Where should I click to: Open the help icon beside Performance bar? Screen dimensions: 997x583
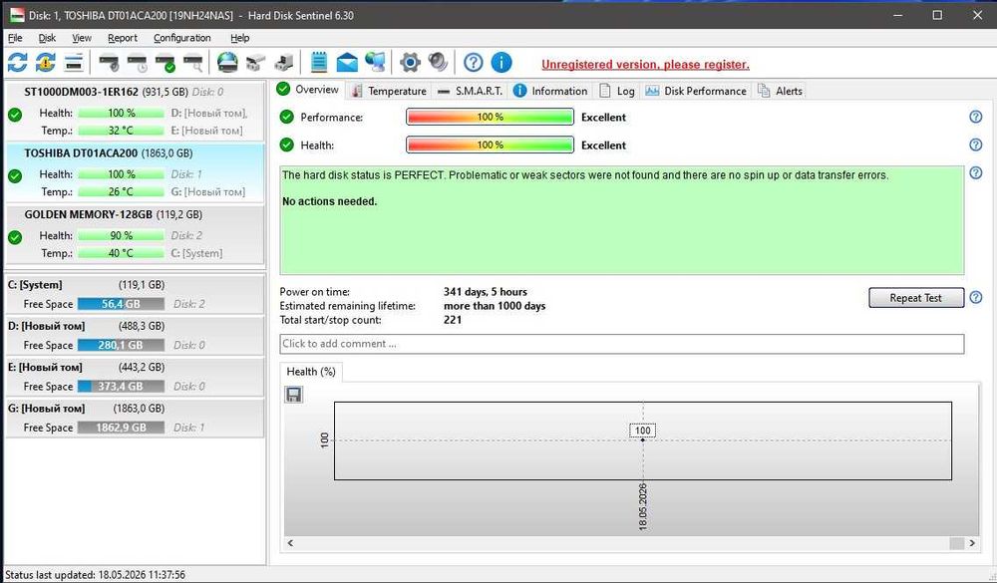(975, 117)
